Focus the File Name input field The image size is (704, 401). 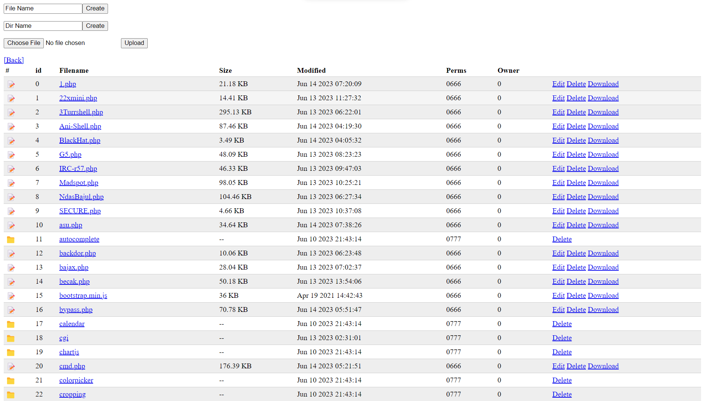[x=43, y=9]
